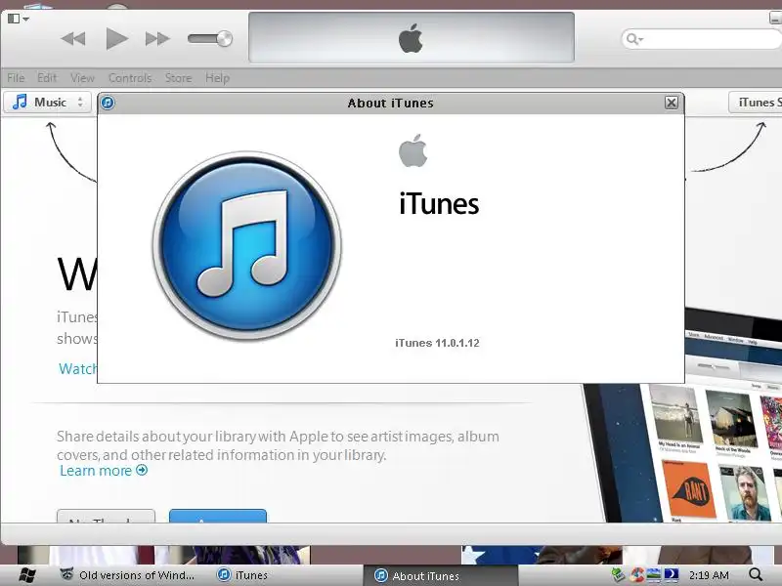The height and width of the screenshot is (586, 782).
Task: Open the search options magnifier dropdown
Action: pos(634,39)
